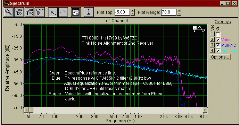Increase the Plot Top value with up arrow
Viewport: 240px width, 125px height.
(x=133, y=10)
